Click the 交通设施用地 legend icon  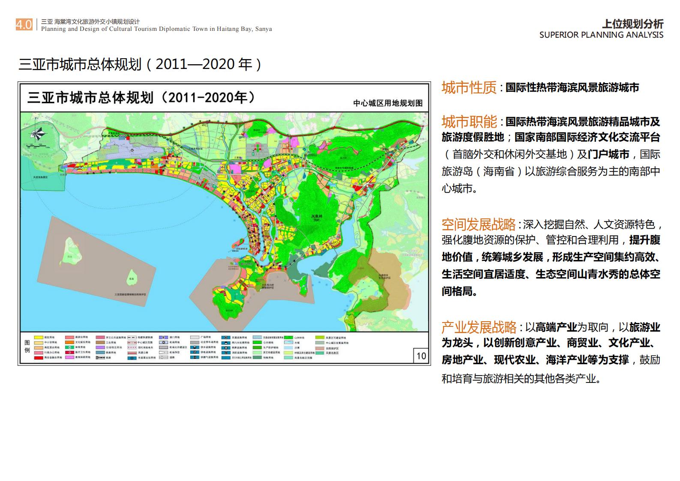pos(226,338)
